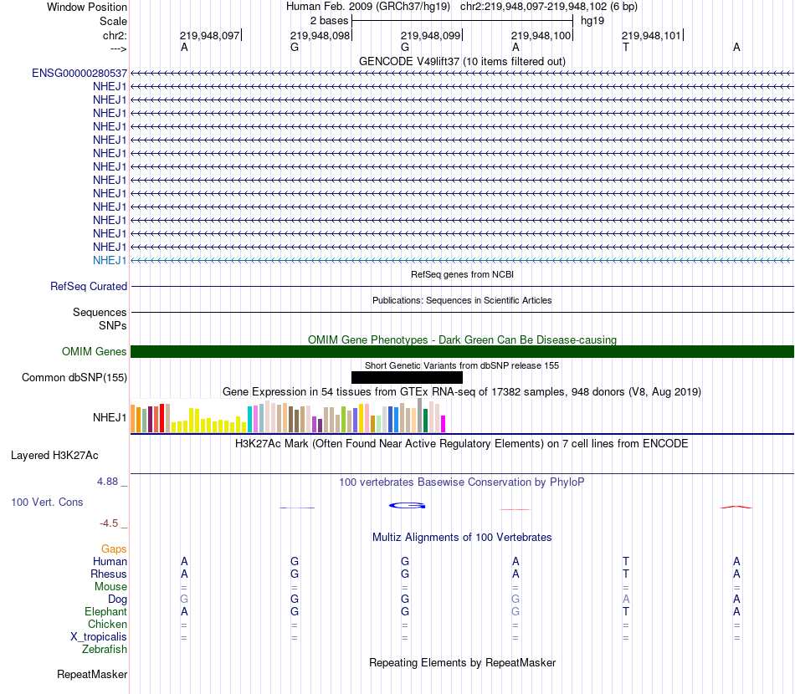Select the Dog alignment row label
This screenshot has width=795, height=694.
click(117, 600)
